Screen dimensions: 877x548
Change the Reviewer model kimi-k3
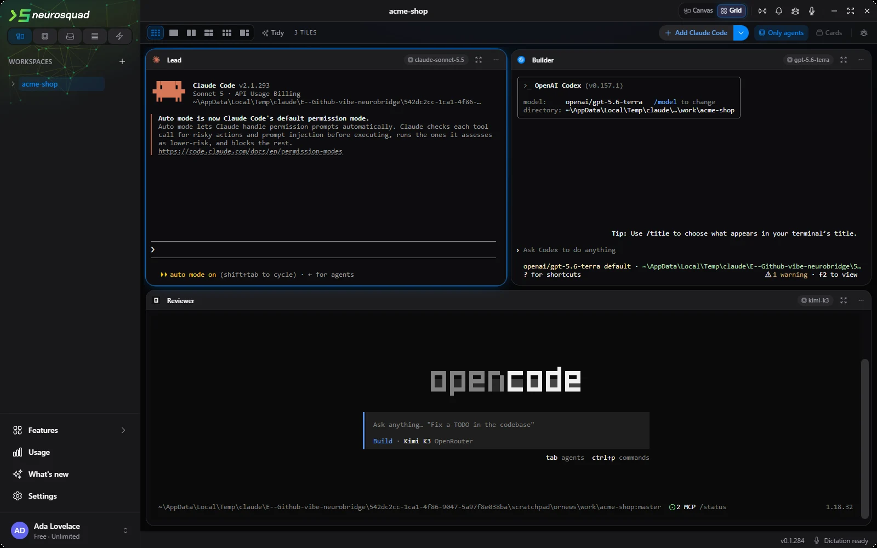pyautogui.click(x=815, y=300)
